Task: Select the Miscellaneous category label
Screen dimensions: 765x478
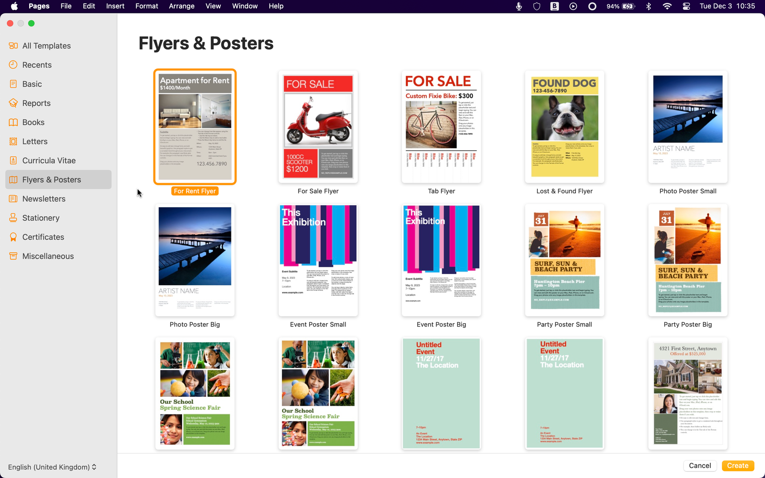Action: point(48,256)
